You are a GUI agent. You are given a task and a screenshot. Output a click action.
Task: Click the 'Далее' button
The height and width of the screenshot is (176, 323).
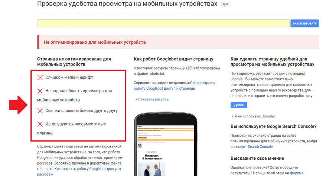(x=239, y=105)
